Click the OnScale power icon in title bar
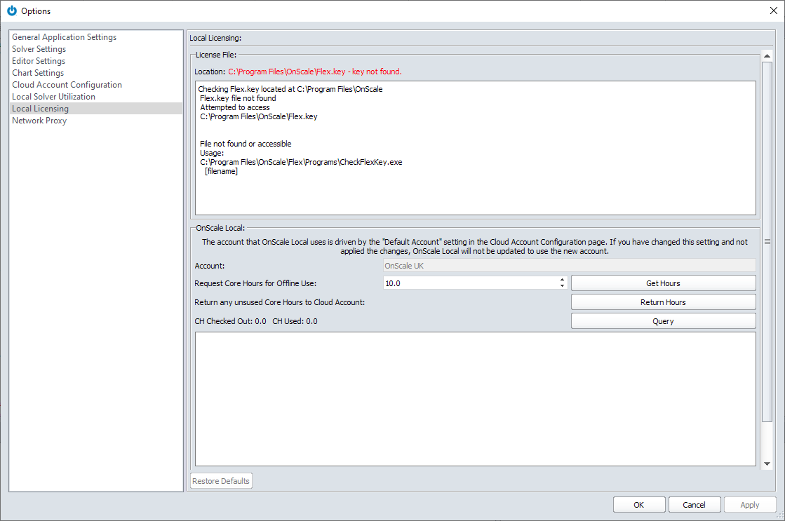This screenshot has height=521, width=785. pos(11,11)
